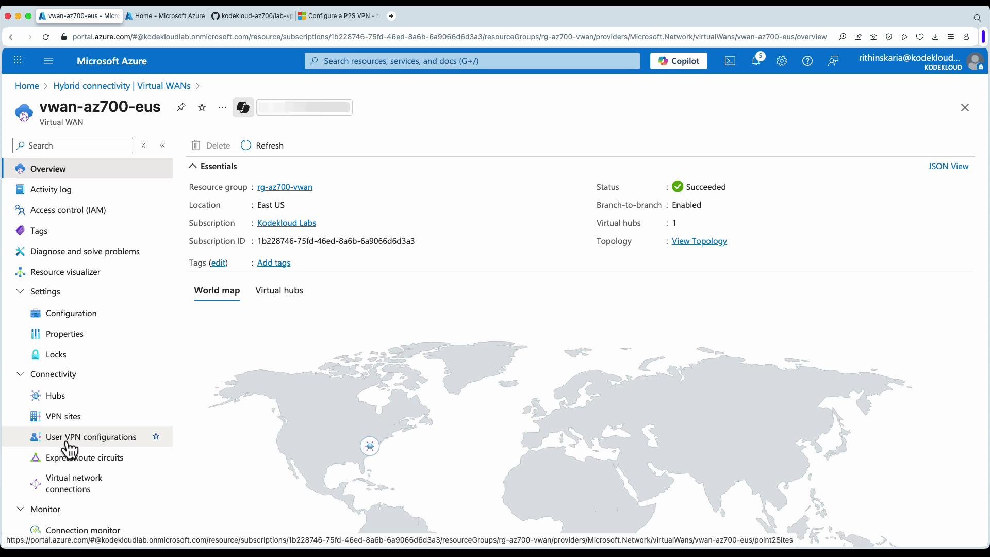The width and height of the screenshot is (990, 557).
Task: Favorite User VPN configurations with star
Action: click(x=156, y=437)
